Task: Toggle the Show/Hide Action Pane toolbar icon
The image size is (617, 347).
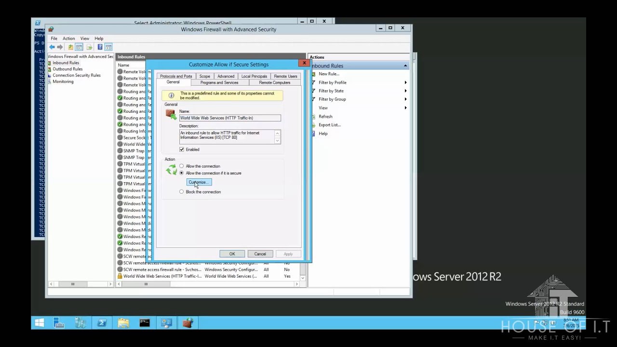Action: [108, 47]
